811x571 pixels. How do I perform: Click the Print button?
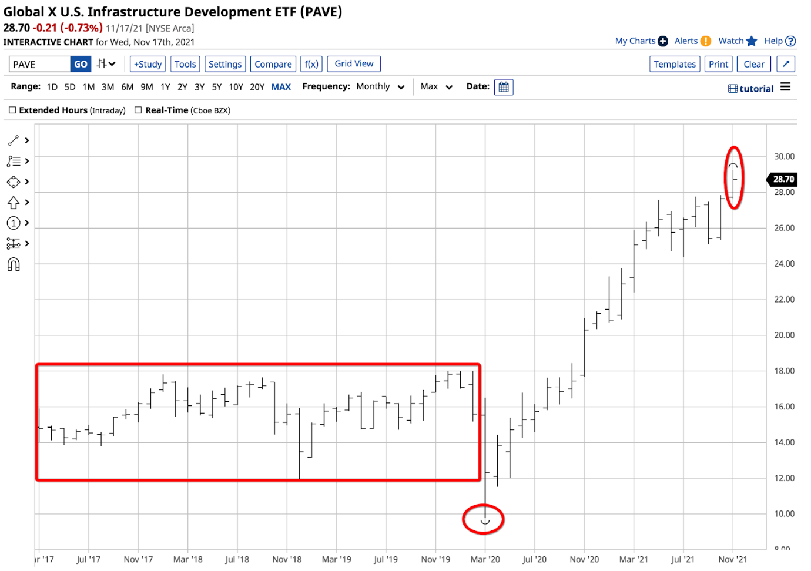[x=718, y=64]
